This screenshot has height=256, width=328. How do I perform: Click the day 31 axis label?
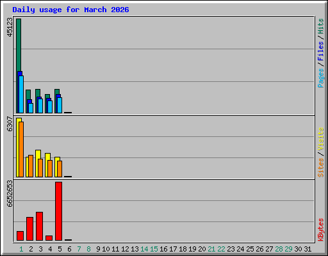(x=307, y=249)
